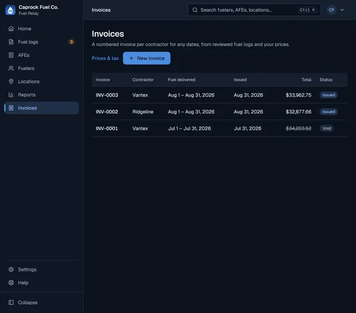Open invoice INV-0001
356x313 pixels.
tap(107, 128)
